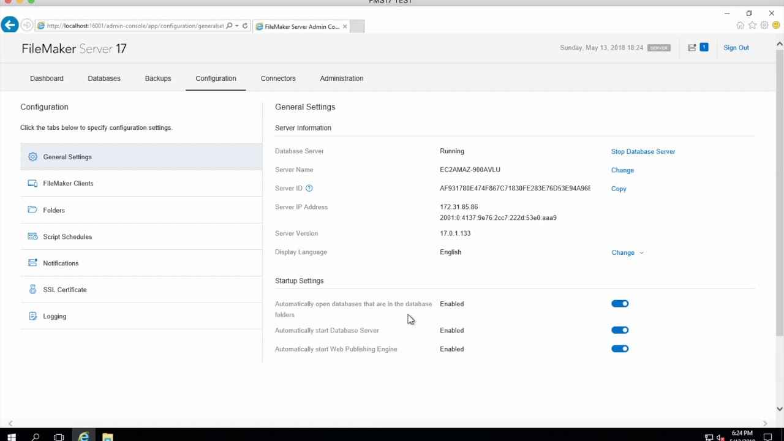Viewport: 784px width, 441px height.
Task: Click the Stop Database Server link
Action: tap(643, 151)
